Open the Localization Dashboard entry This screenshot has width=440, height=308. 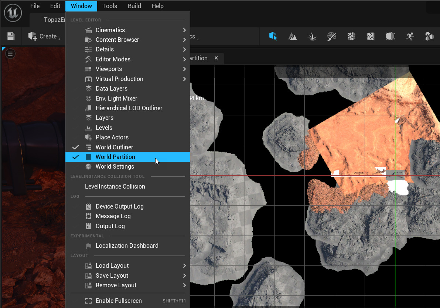click(x=127, y=246)
